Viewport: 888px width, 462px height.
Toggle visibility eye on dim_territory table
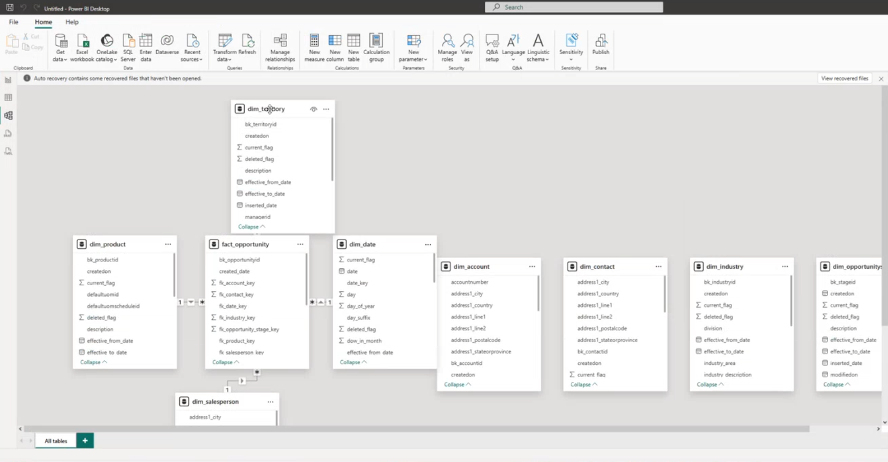[x=313, y=109]
